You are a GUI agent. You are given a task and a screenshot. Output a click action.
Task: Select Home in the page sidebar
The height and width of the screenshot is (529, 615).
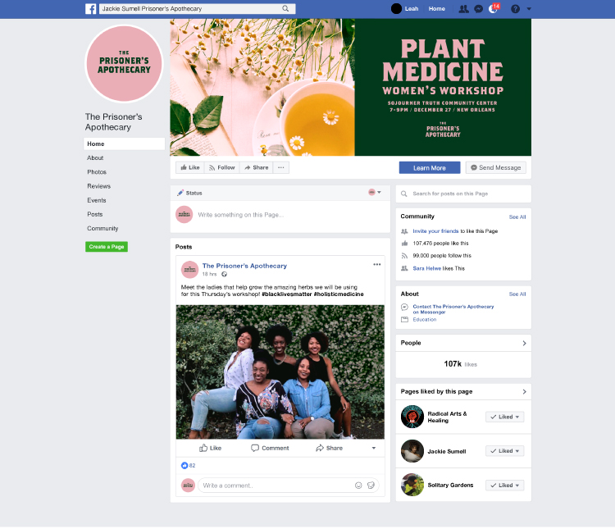pos(124,144)
